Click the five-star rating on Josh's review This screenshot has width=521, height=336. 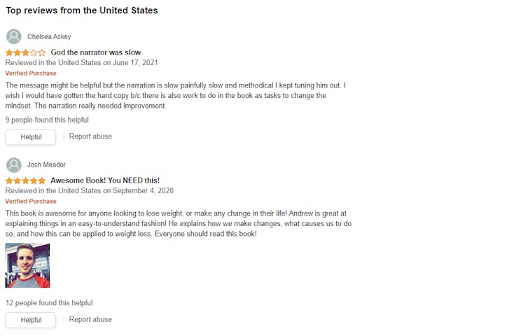(x=26, y=181)
